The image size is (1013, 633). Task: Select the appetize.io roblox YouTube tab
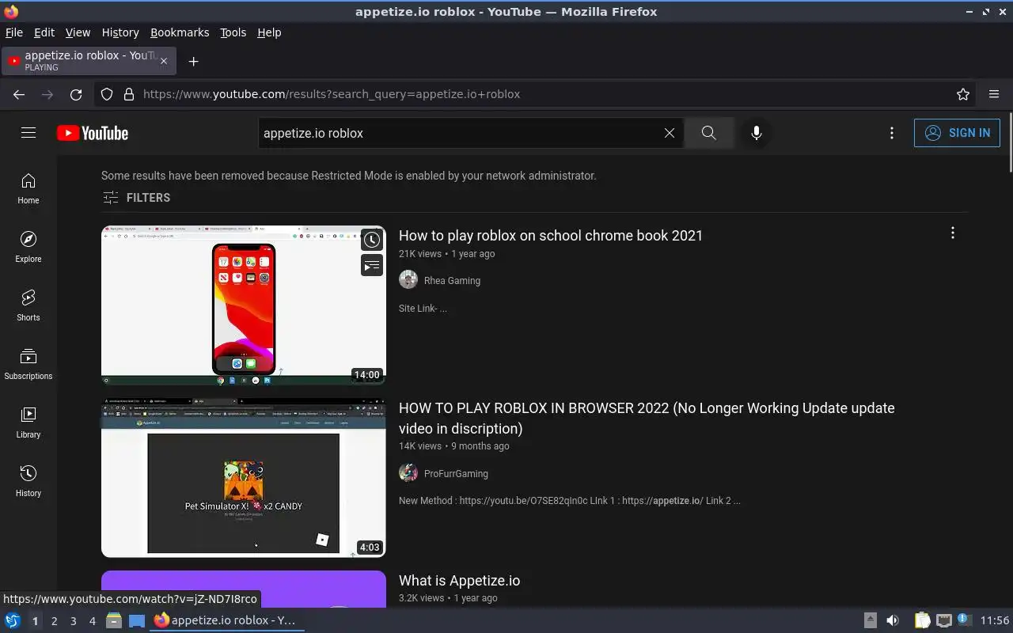click(x=89, y=61)
